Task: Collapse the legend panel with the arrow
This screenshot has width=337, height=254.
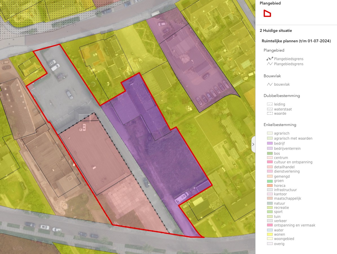Action: pos(253,144)
